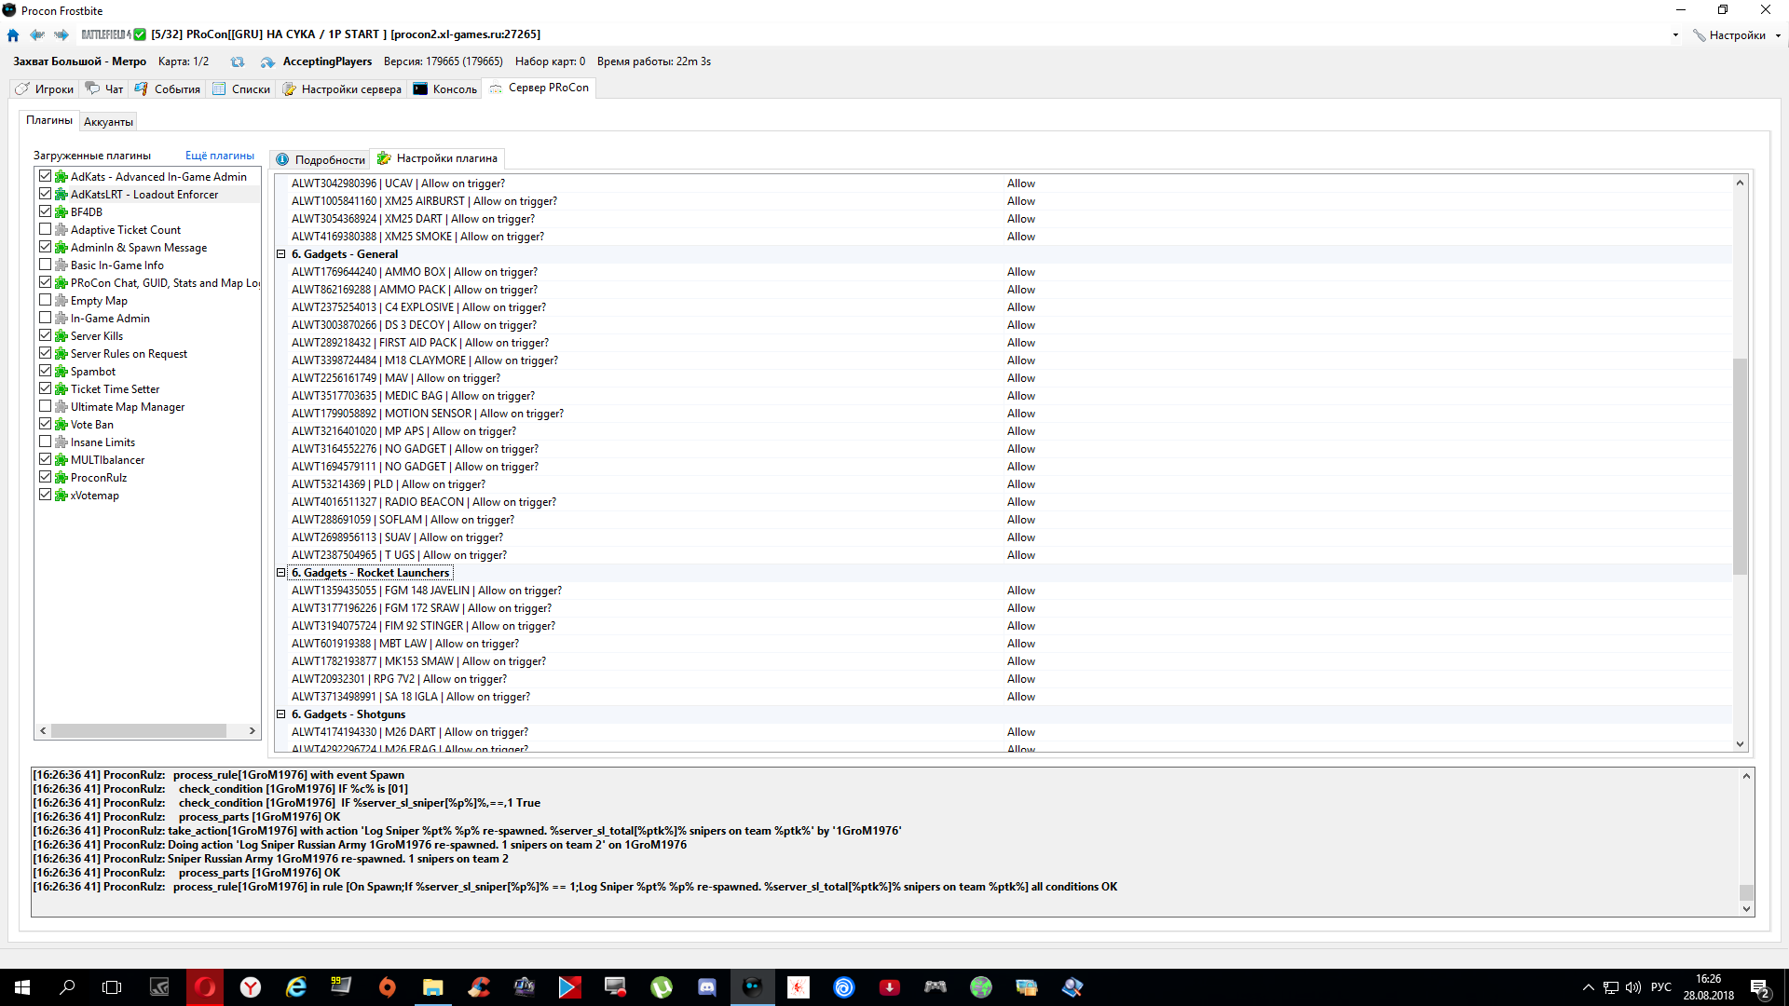This screenshot has height=1006, width=1789.
Task: Select the In-Game Admin plugin icon
Action: (61, 319)
